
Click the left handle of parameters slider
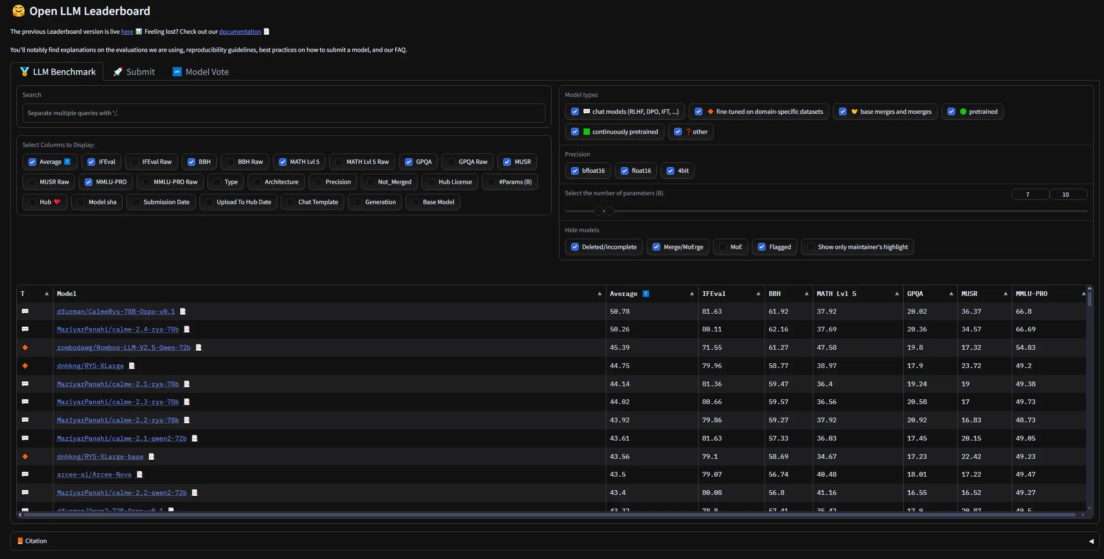[x=598, y=211]
